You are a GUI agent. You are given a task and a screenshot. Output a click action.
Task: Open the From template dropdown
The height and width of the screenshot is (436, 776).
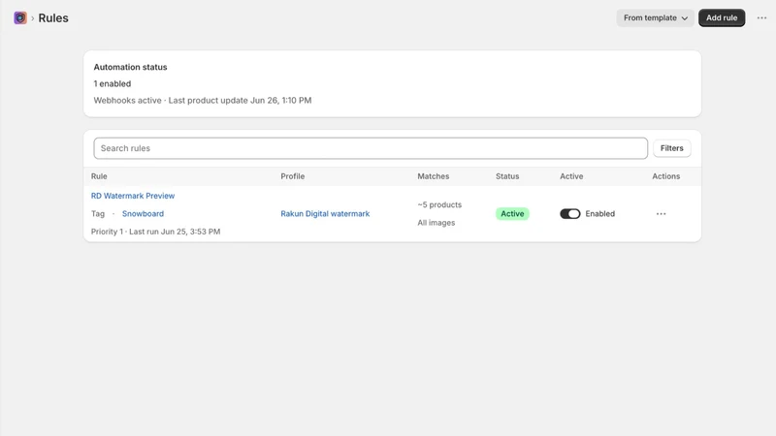pos(656,17)
